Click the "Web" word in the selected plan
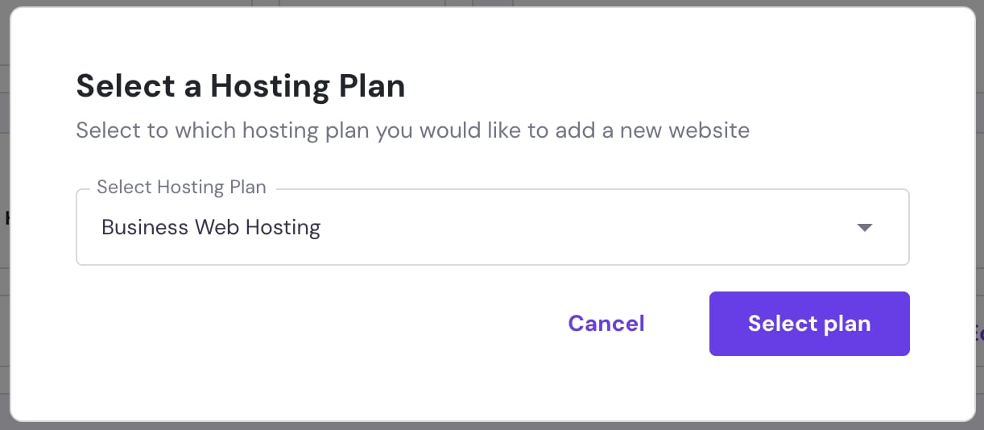Screen dimensions: 984x430 217,228
